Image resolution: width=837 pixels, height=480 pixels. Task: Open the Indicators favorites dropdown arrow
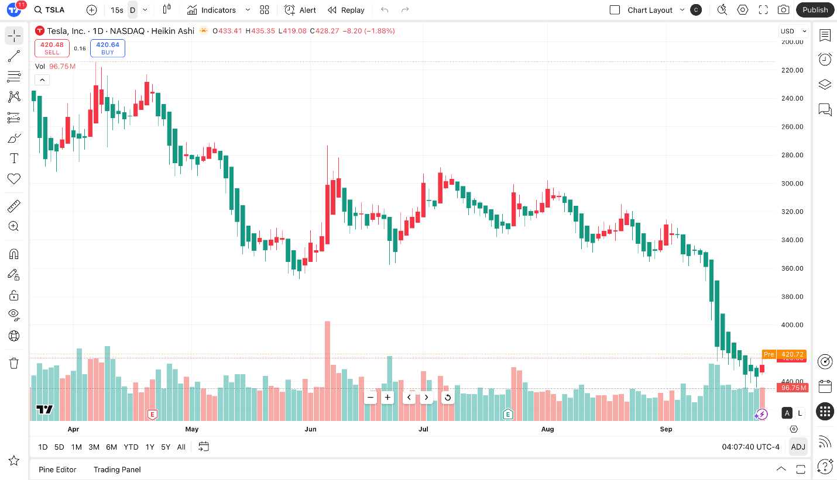point(248,10)
